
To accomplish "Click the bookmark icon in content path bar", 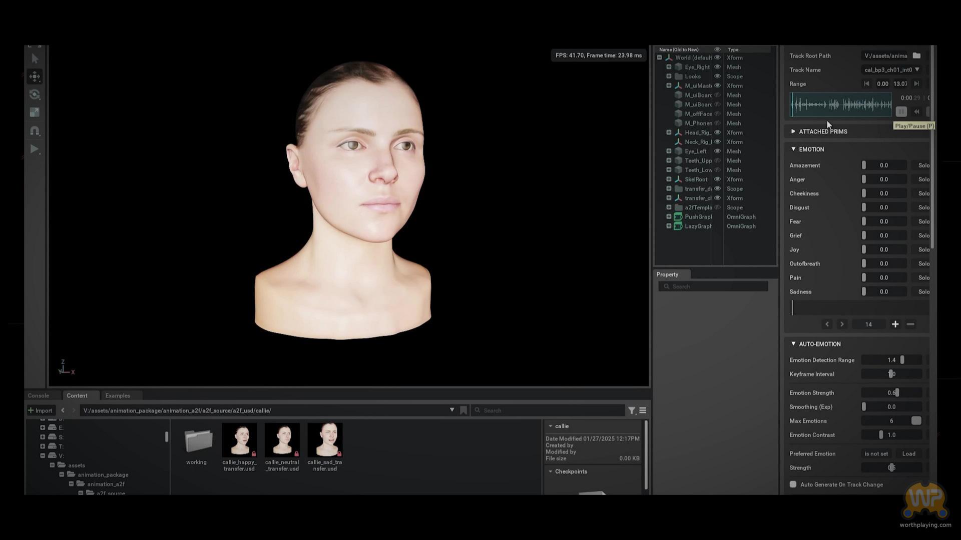I will click(x=463, y=410).
